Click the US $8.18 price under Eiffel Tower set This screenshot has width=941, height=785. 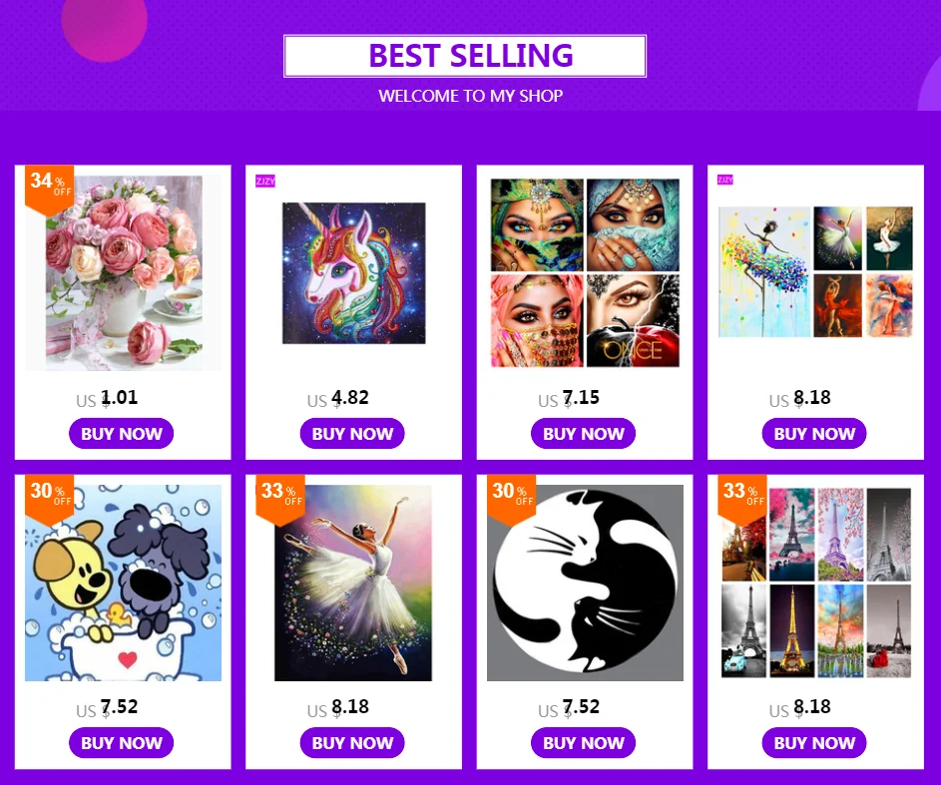(800, 708)
